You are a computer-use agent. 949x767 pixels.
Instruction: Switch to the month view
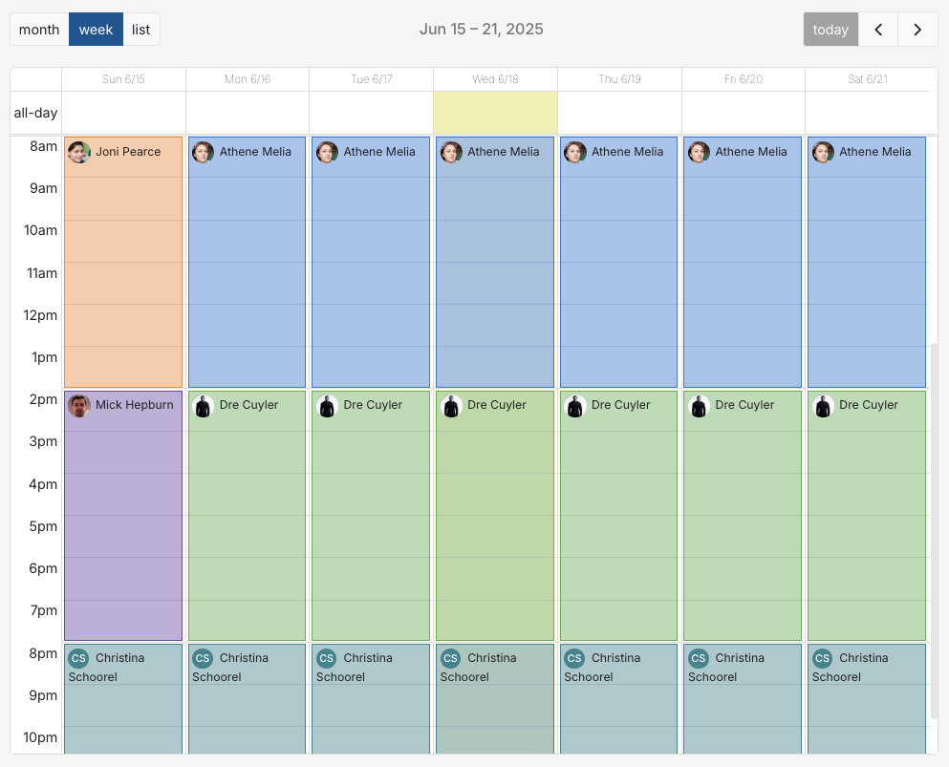click(x=39, y=29)
